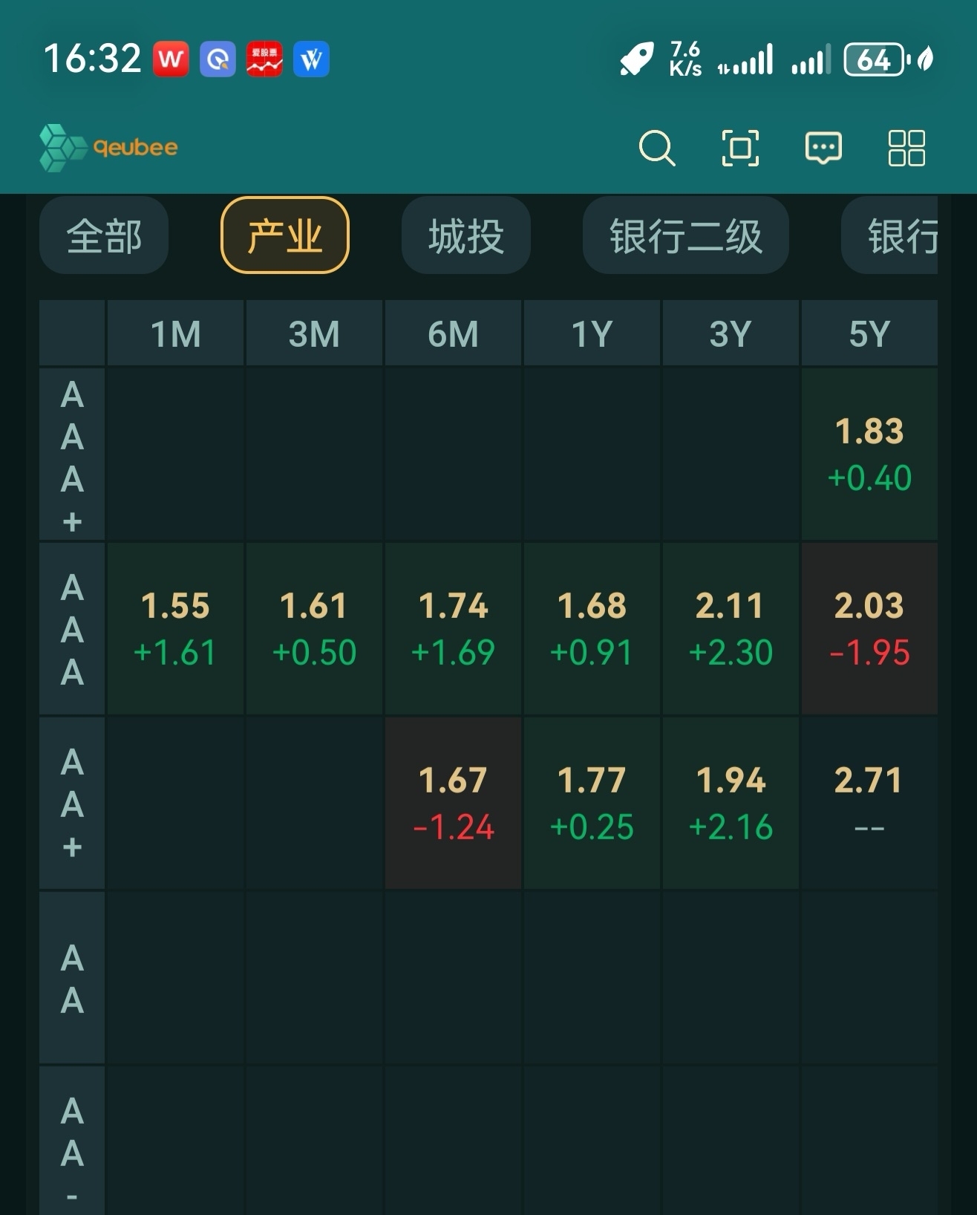Tap the qeubee logo
Image resolution: width=977 pixels, height=1215 pixels.
point(109,148)
